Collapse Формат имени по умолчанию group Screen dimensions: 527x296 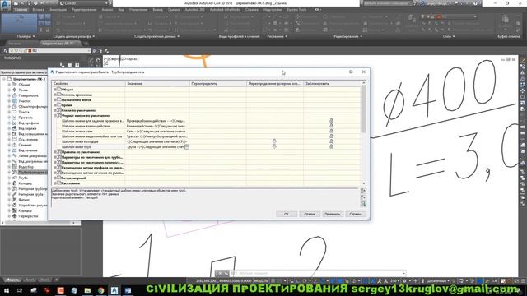click(55, 115)
